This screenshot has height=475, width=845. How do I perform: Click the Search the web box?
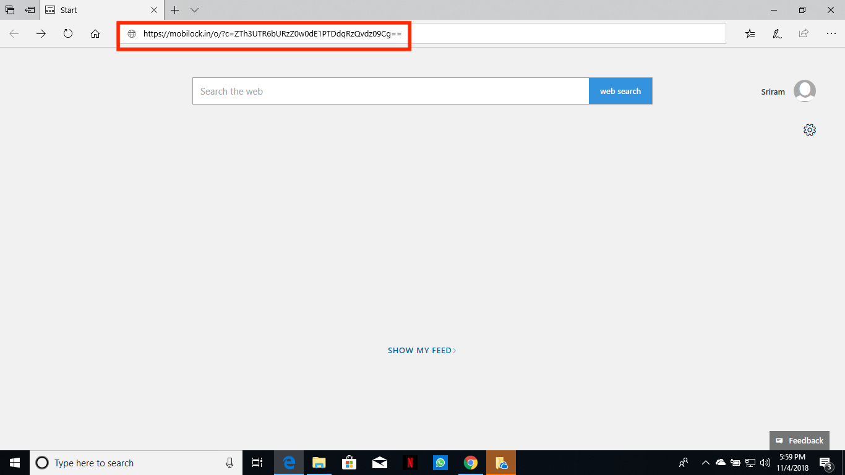point(391,91)
